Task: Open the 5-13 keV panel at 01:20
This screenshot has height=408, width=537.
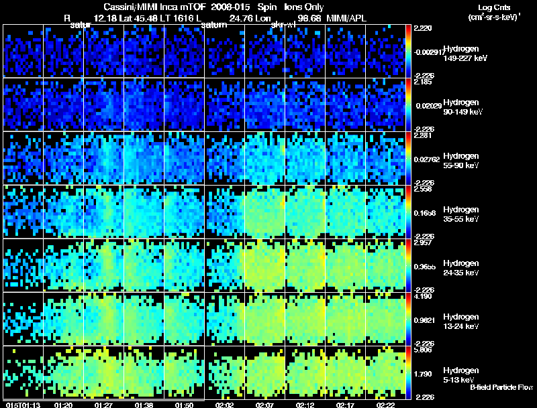Action: point(63,372)
